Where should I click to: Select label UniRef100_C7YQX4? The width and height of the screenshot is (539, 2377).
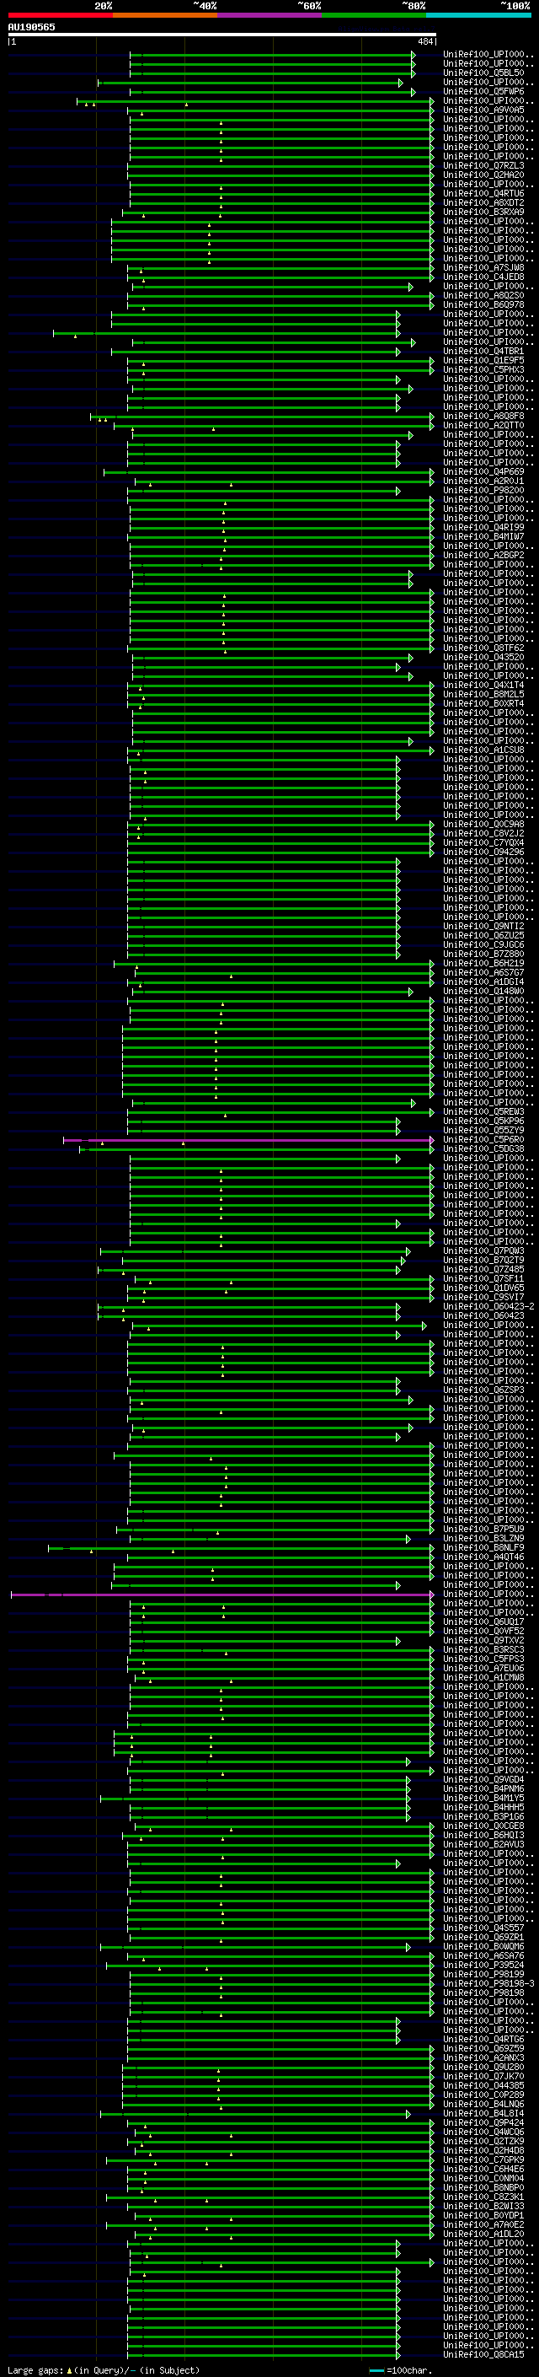tap(483, 842)
